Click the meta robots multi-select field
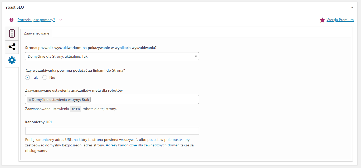This screenshot has height=168, width=361. pyautogui.click(x=145, y=100)
